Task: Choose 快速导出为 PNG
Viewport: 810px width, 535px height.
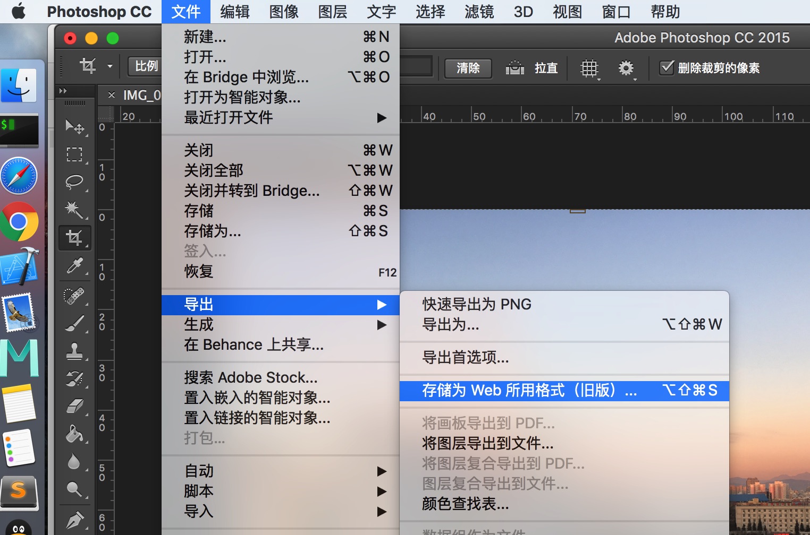Action: [x=564, y=304]
